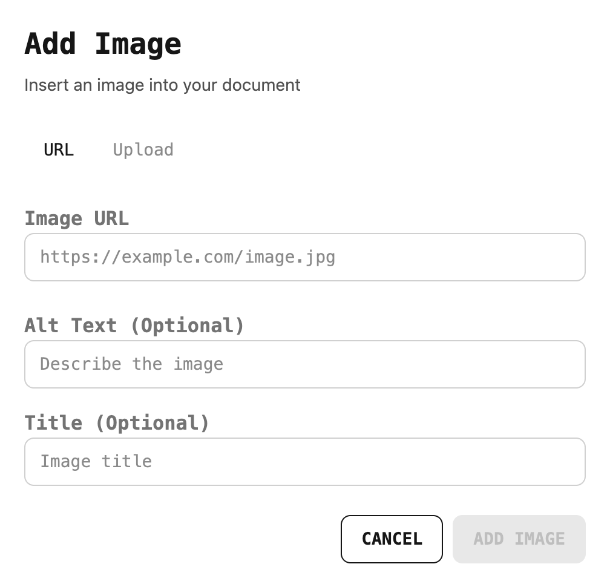This screenshot has height=587, width=610.
Task: Activate the URL input to paste a link
Action: pos(304,257)
